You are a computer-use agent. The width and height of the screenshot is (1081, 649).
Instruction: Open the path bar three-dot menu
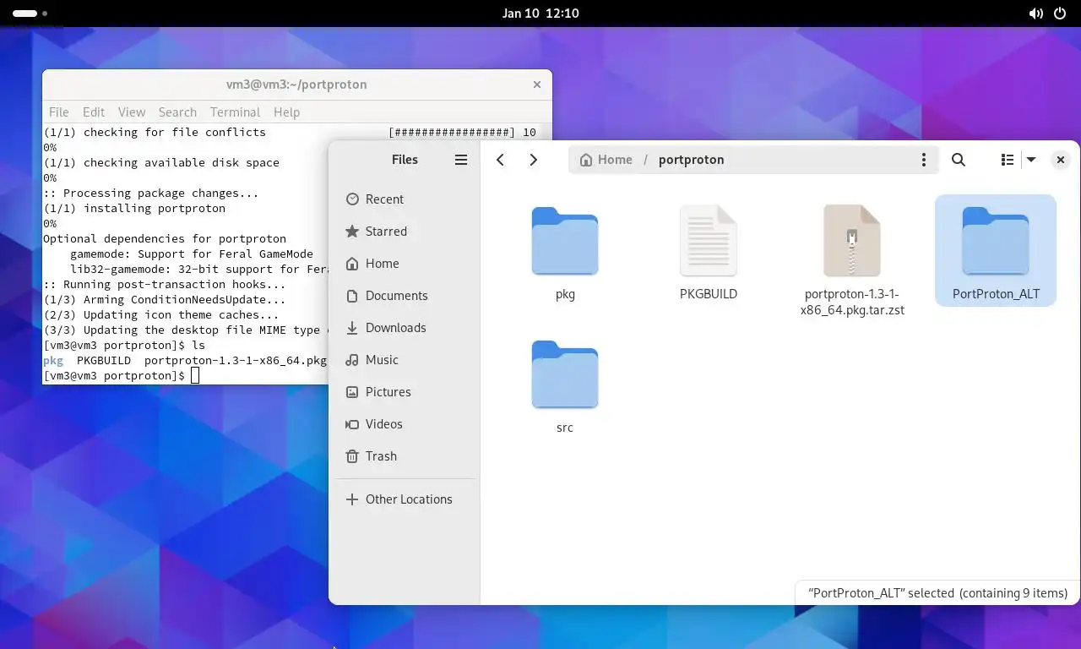(923, 160)
